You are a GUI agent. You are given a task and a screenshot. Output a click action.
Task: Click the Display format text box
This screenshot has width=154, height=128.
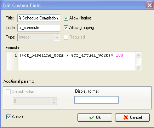96,100
